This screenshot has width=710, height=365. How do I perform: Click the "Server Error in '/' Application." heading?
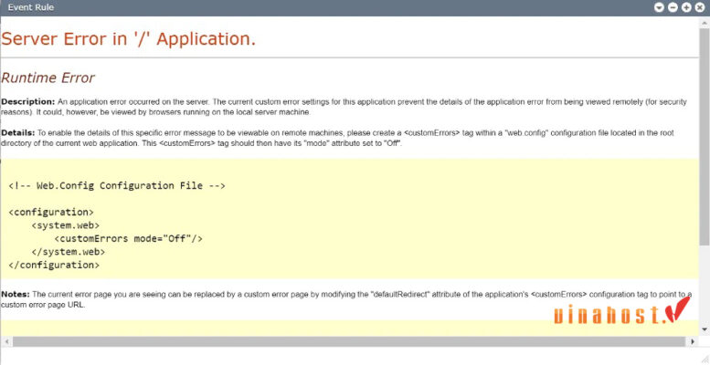pyautogui.click(x=128, y=39)
